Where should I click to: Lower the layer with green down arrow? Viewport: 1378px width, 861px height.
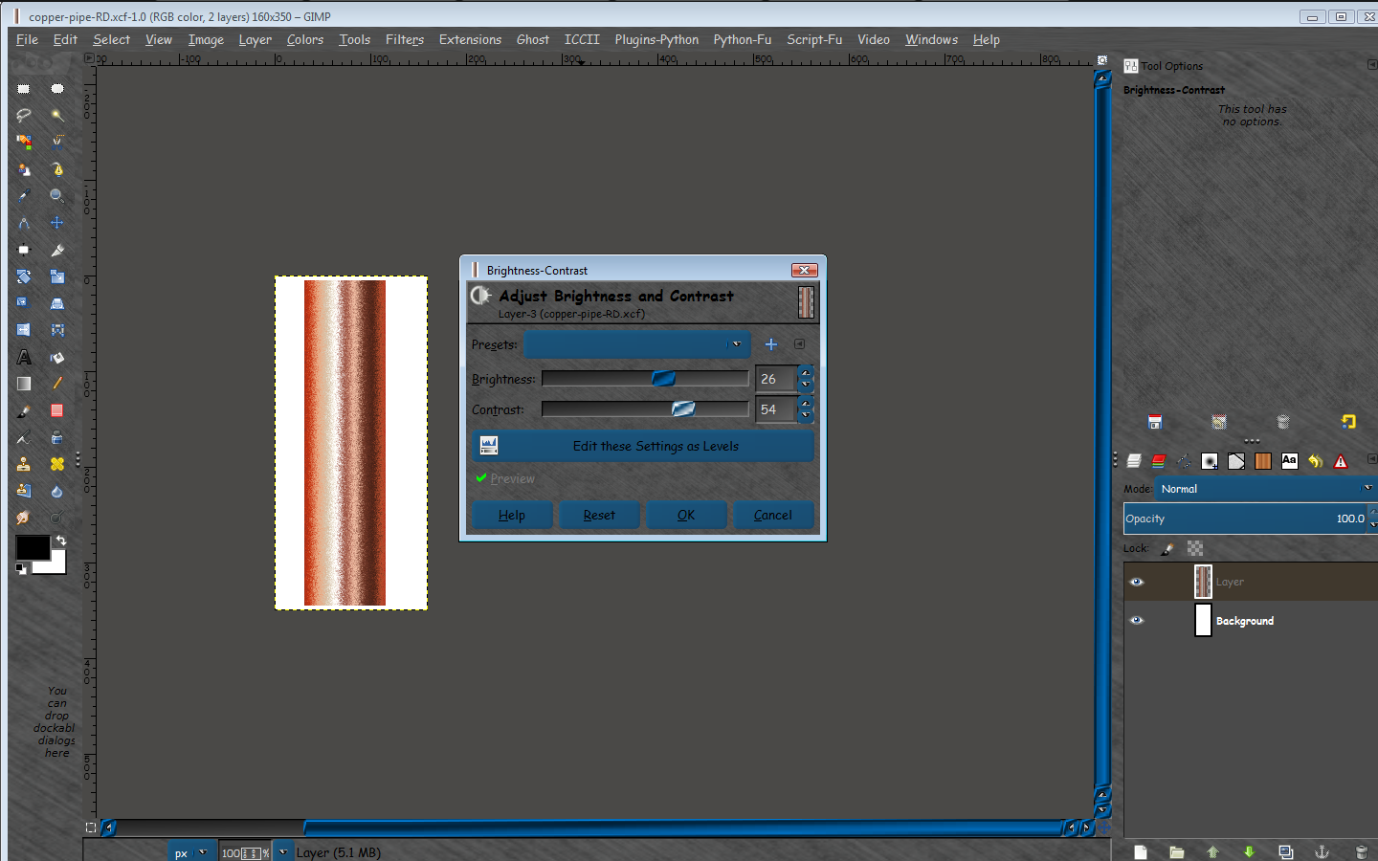pos(1249,851)
